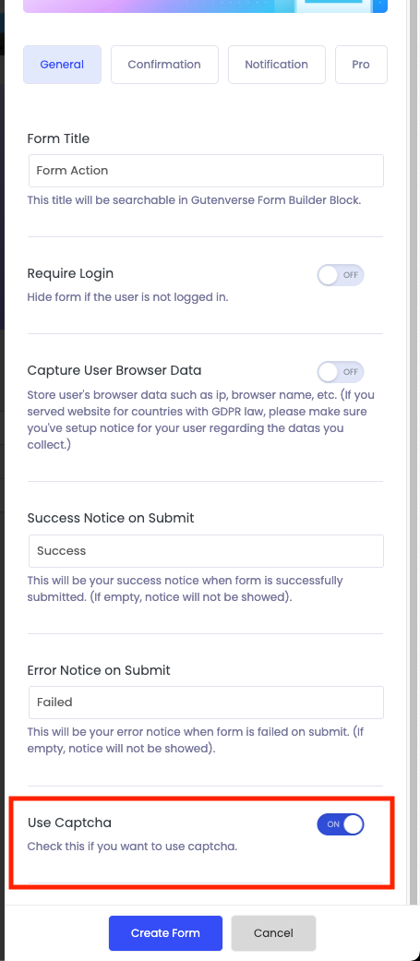Focus the Success Notice on Submit field

[206, 551]
